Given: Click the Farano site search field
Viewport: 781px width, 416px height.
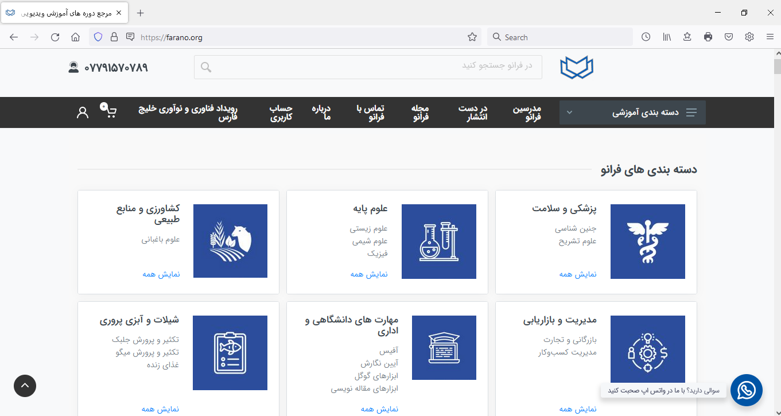Looking at the screenshot, I should (367, 67).
